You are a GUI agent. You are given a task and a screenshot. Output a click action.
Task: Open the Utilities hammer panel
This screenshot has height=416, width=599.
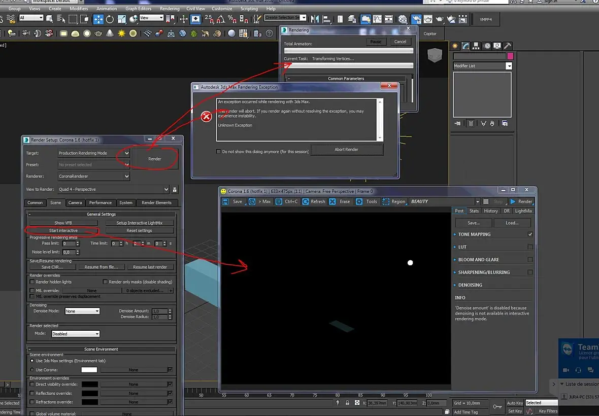(x=507, y=46)
